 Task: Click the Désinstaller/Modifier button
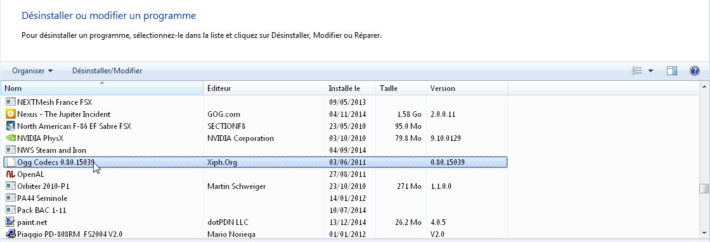tap(107, 71)
